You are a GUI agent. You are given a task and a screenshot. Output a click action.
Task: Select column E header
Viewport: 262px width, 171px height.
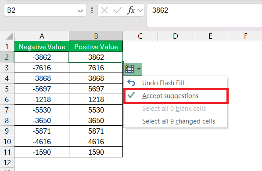coord(210,36)
